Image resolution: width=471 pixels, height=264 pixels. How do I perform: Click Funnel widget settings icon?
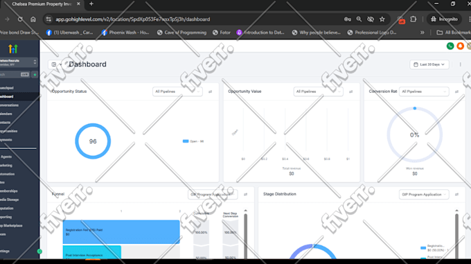(245, 195)
